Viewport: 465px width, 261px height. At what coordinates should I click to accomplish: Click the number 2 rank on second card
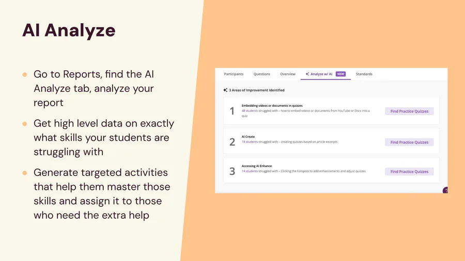click(232, 142)
